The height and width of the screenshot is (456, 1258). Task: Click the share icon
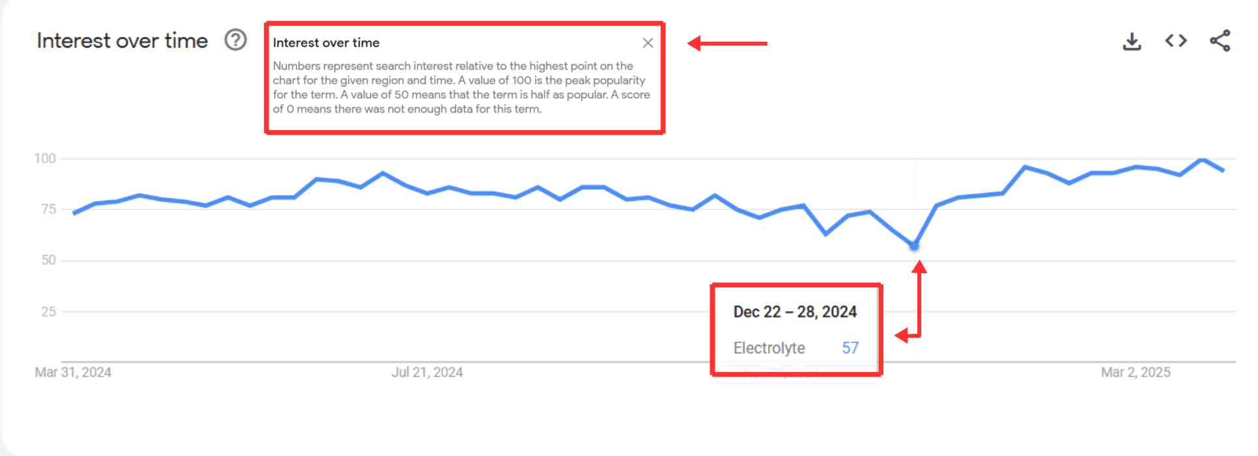1220,41
